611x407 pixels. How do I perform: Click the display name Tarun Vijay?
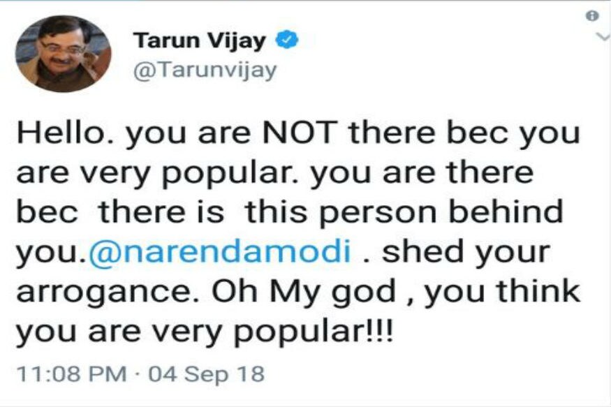[200, 40]
